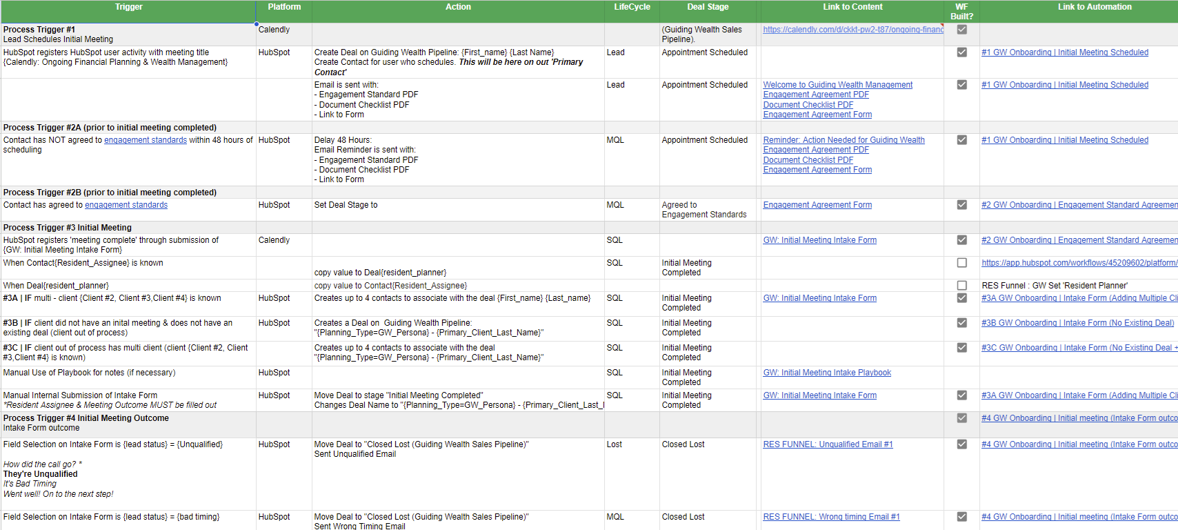Open Reminder: Action Needed for Guiding Wealth link
Screen dimensions: 1178x530
[843, 140]
